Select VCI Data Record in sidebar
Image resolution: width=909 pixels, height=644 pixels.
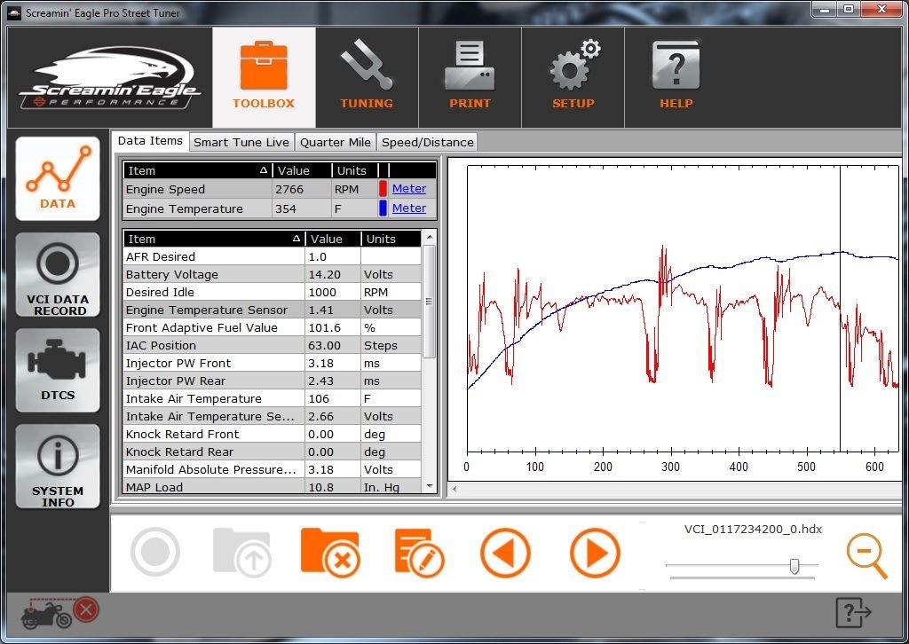tap(58, 275)
